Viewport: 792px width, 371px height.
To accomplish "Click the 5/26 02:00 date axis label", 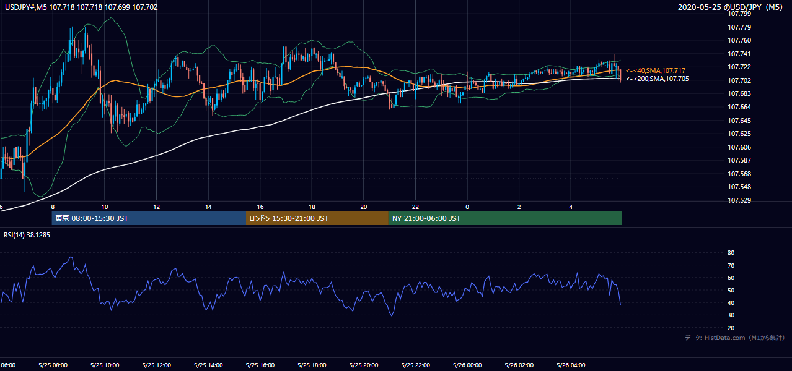I will (x=519, y=365).
